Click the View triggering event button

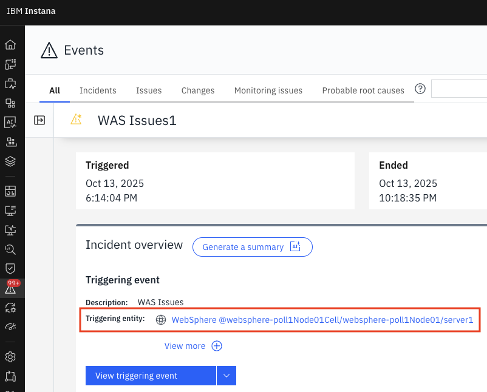pyautogui.click(x=151, y=376)
